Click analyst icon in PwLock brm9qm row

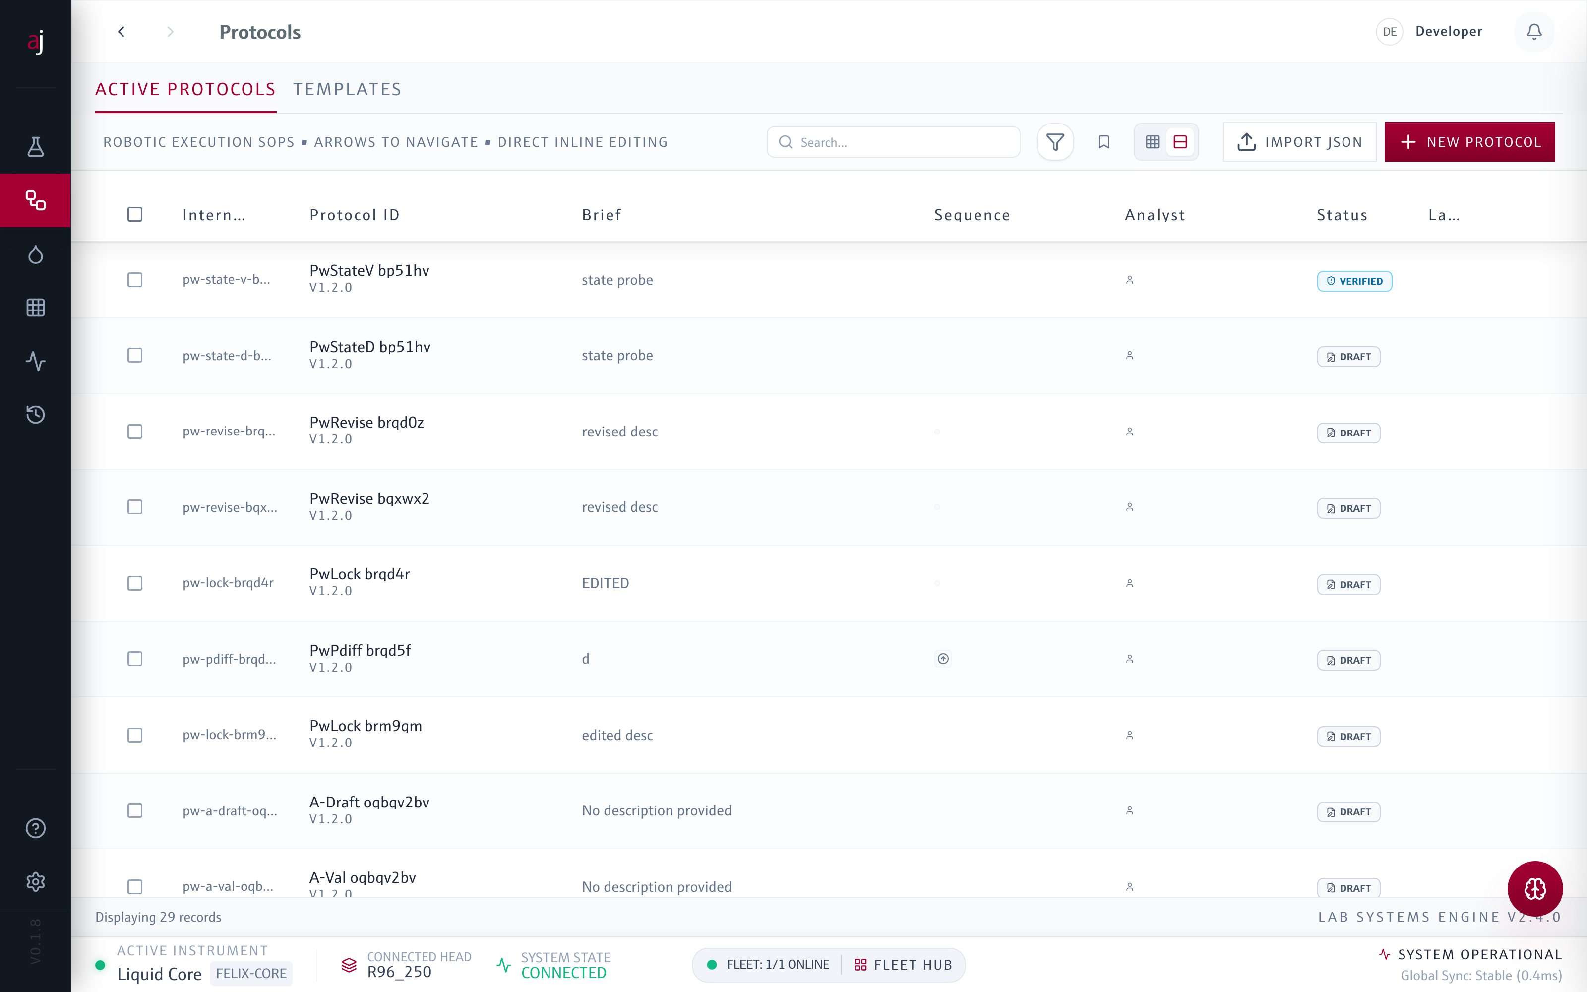1129,736
